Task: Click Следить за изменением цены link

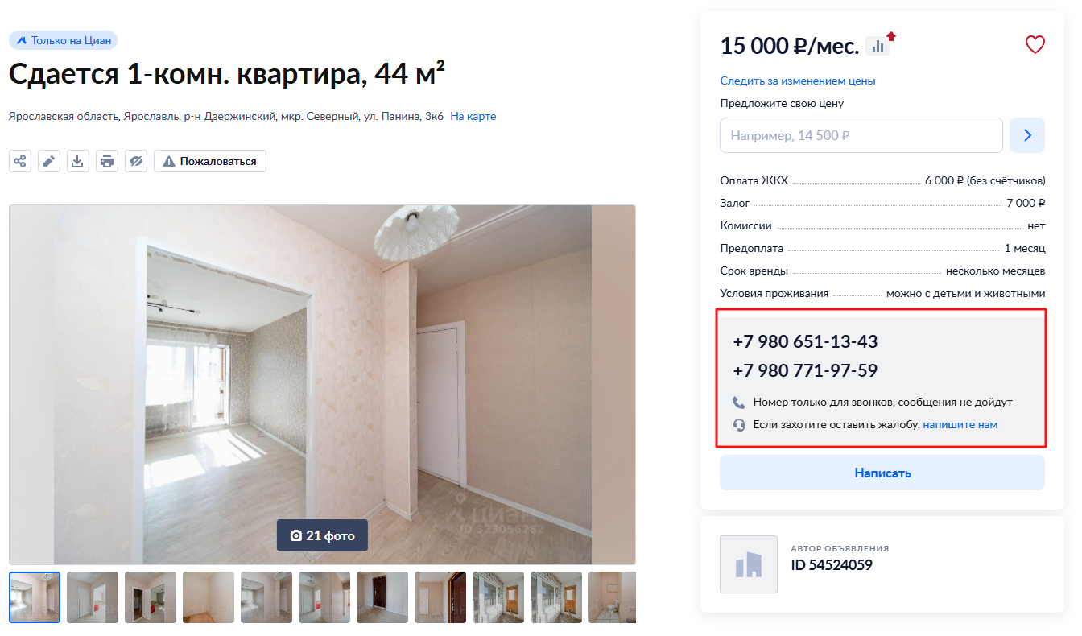Action: tap(798, 81)
